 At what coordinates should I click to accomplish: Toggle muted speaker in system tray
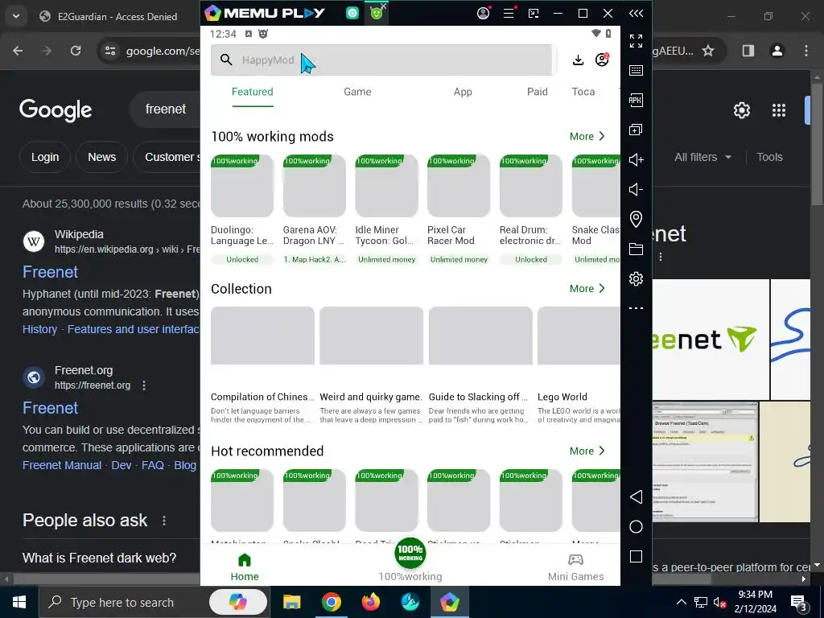(x=719, y=603)
